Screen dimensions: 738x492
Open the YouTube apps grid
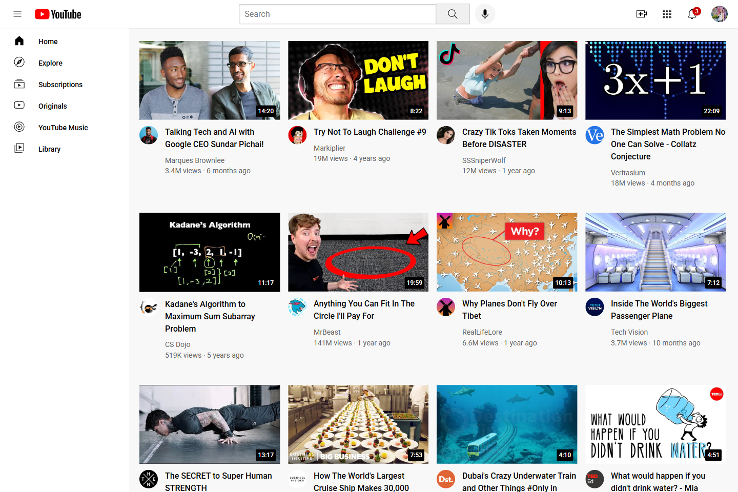coord(667,14)
